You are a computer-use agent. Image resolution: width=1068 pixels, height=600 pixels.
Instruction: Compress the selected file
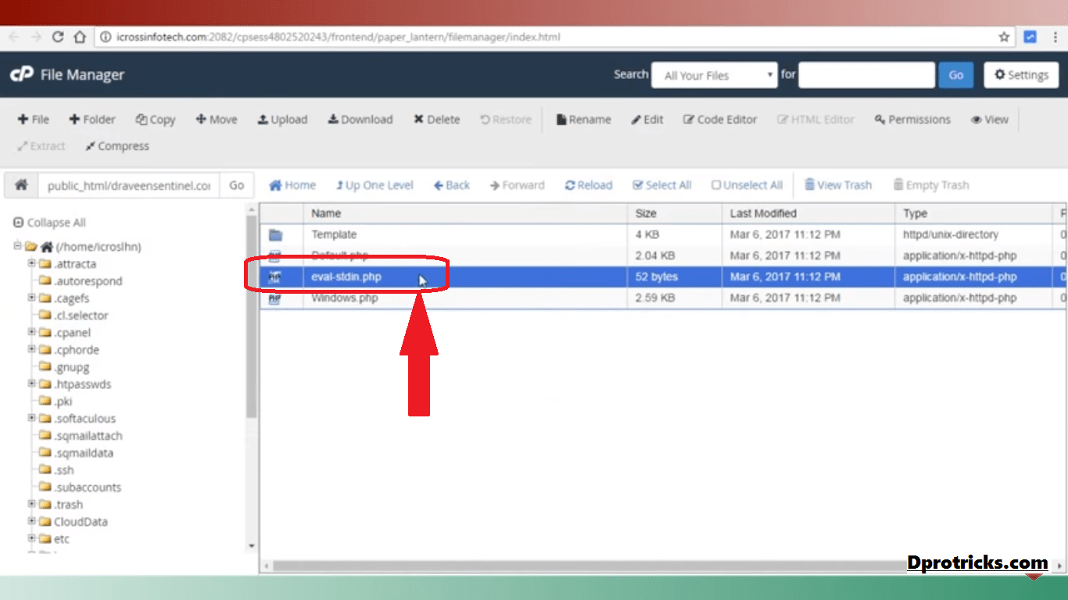[x=117, y=146]
